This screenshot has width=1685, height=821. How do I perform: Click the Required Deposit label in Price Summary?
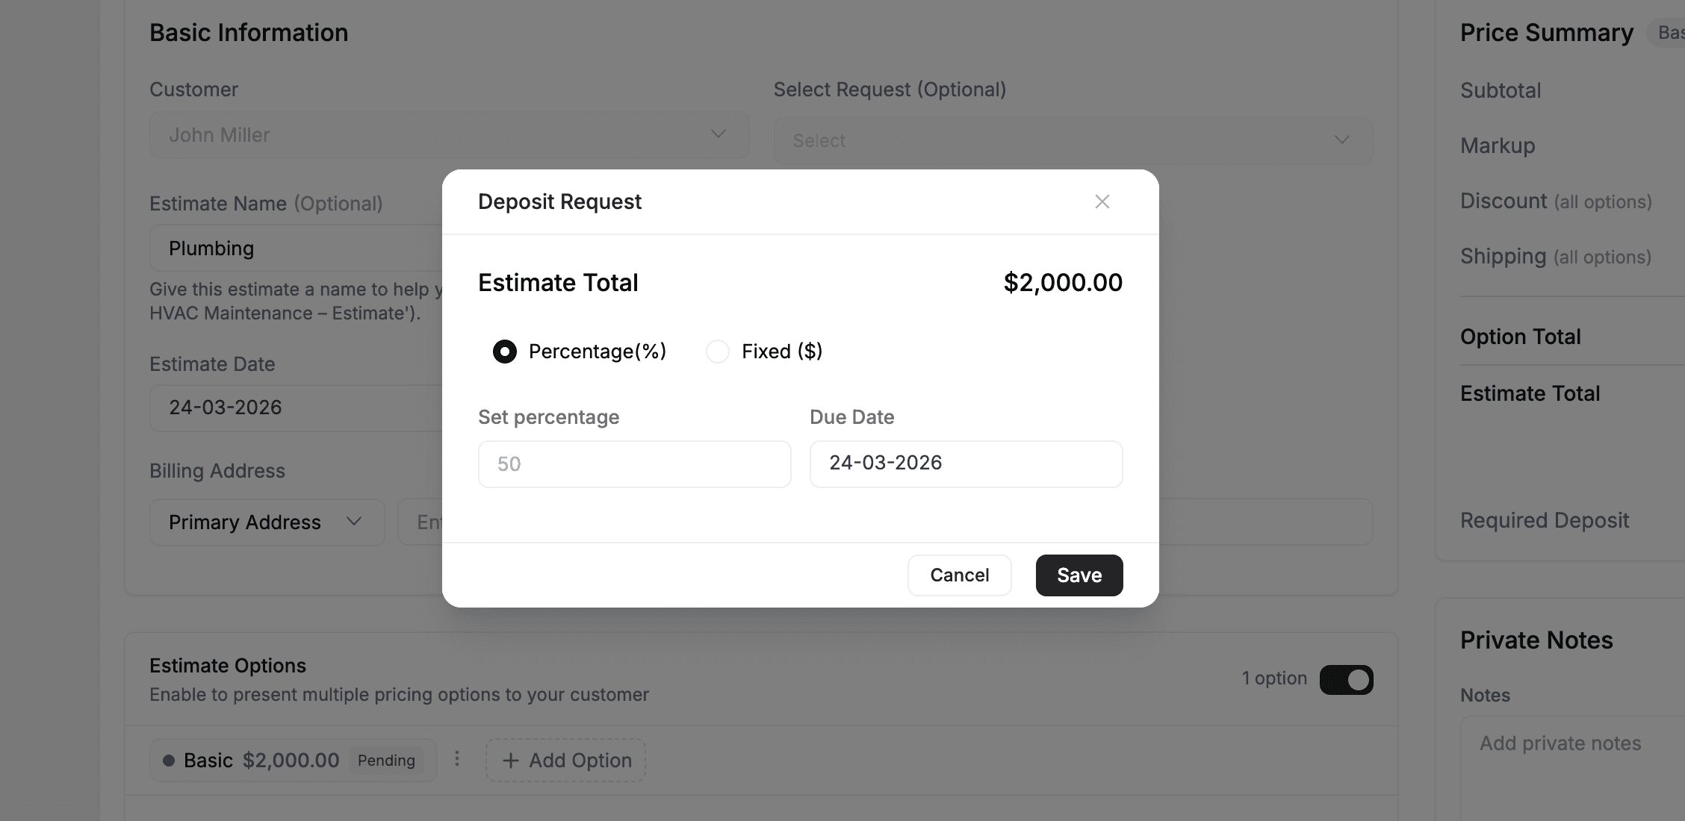coord(1545,520)
